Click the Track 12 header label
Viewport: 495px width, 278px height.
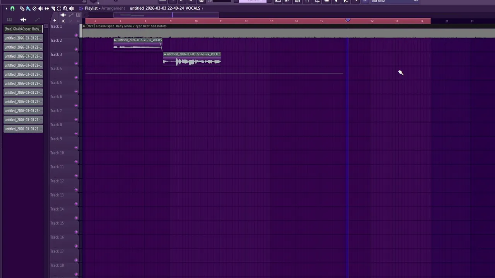point(57,181)
